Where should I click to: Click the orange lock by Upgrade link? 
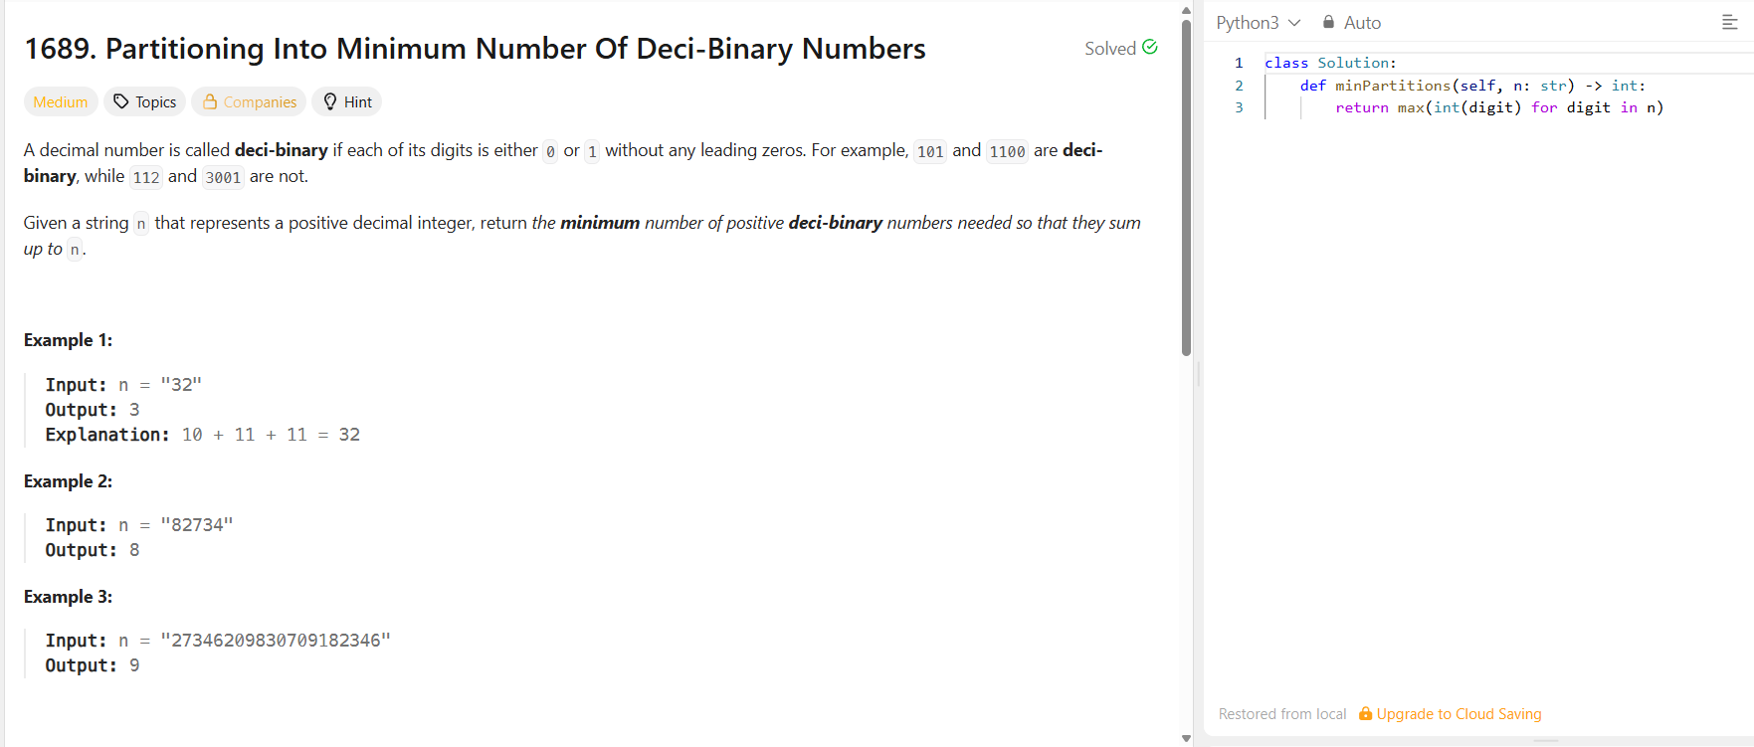(1366, 713)
